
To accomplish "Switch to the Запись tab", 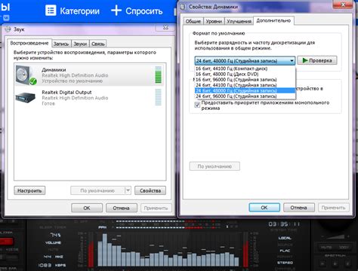I will (x=61, y=44).
